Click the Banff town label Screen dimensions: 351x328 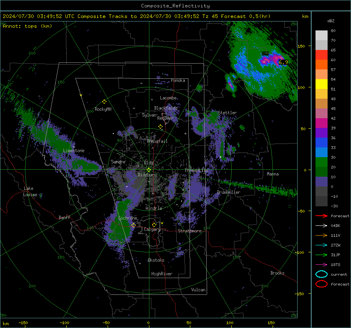pyautogui.click(x=64, y=218)
